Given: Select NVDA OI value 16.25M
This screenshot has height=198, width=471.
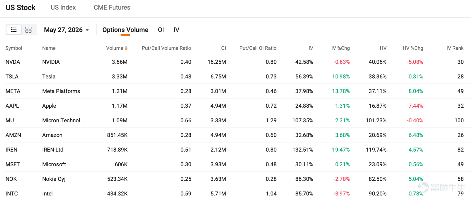Looking at the screenshot, I should [x=217, y=62].
